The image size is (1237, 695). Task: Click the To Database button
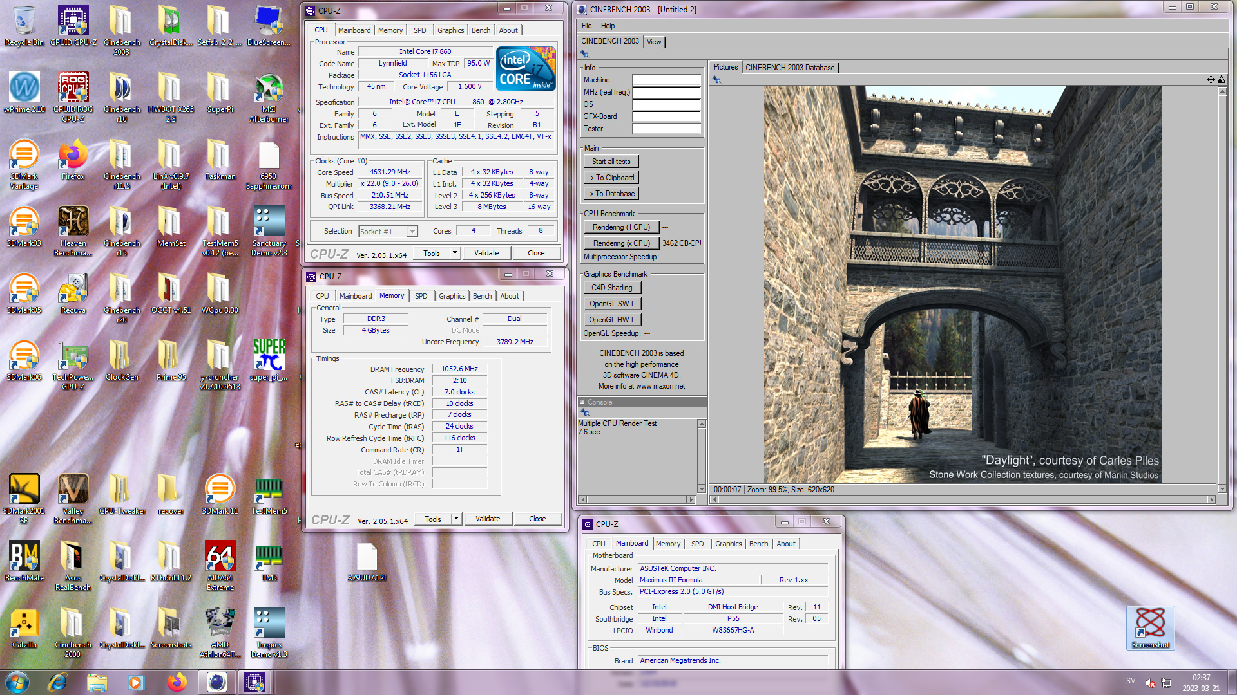click(611, 194)
